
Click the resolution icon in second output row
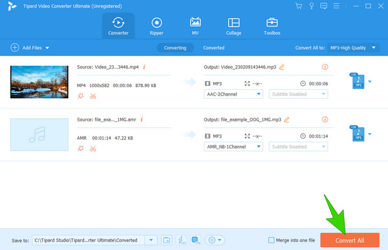coord(247,136)
